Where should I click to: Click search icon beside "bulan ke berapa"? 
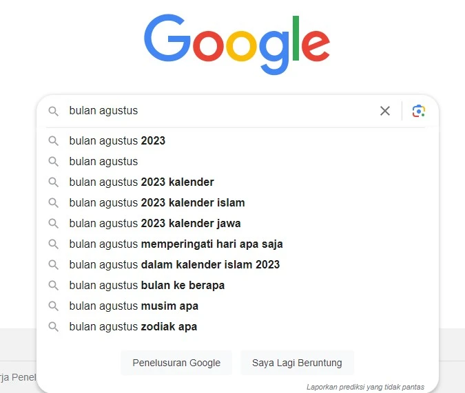(x=53, y=286)
